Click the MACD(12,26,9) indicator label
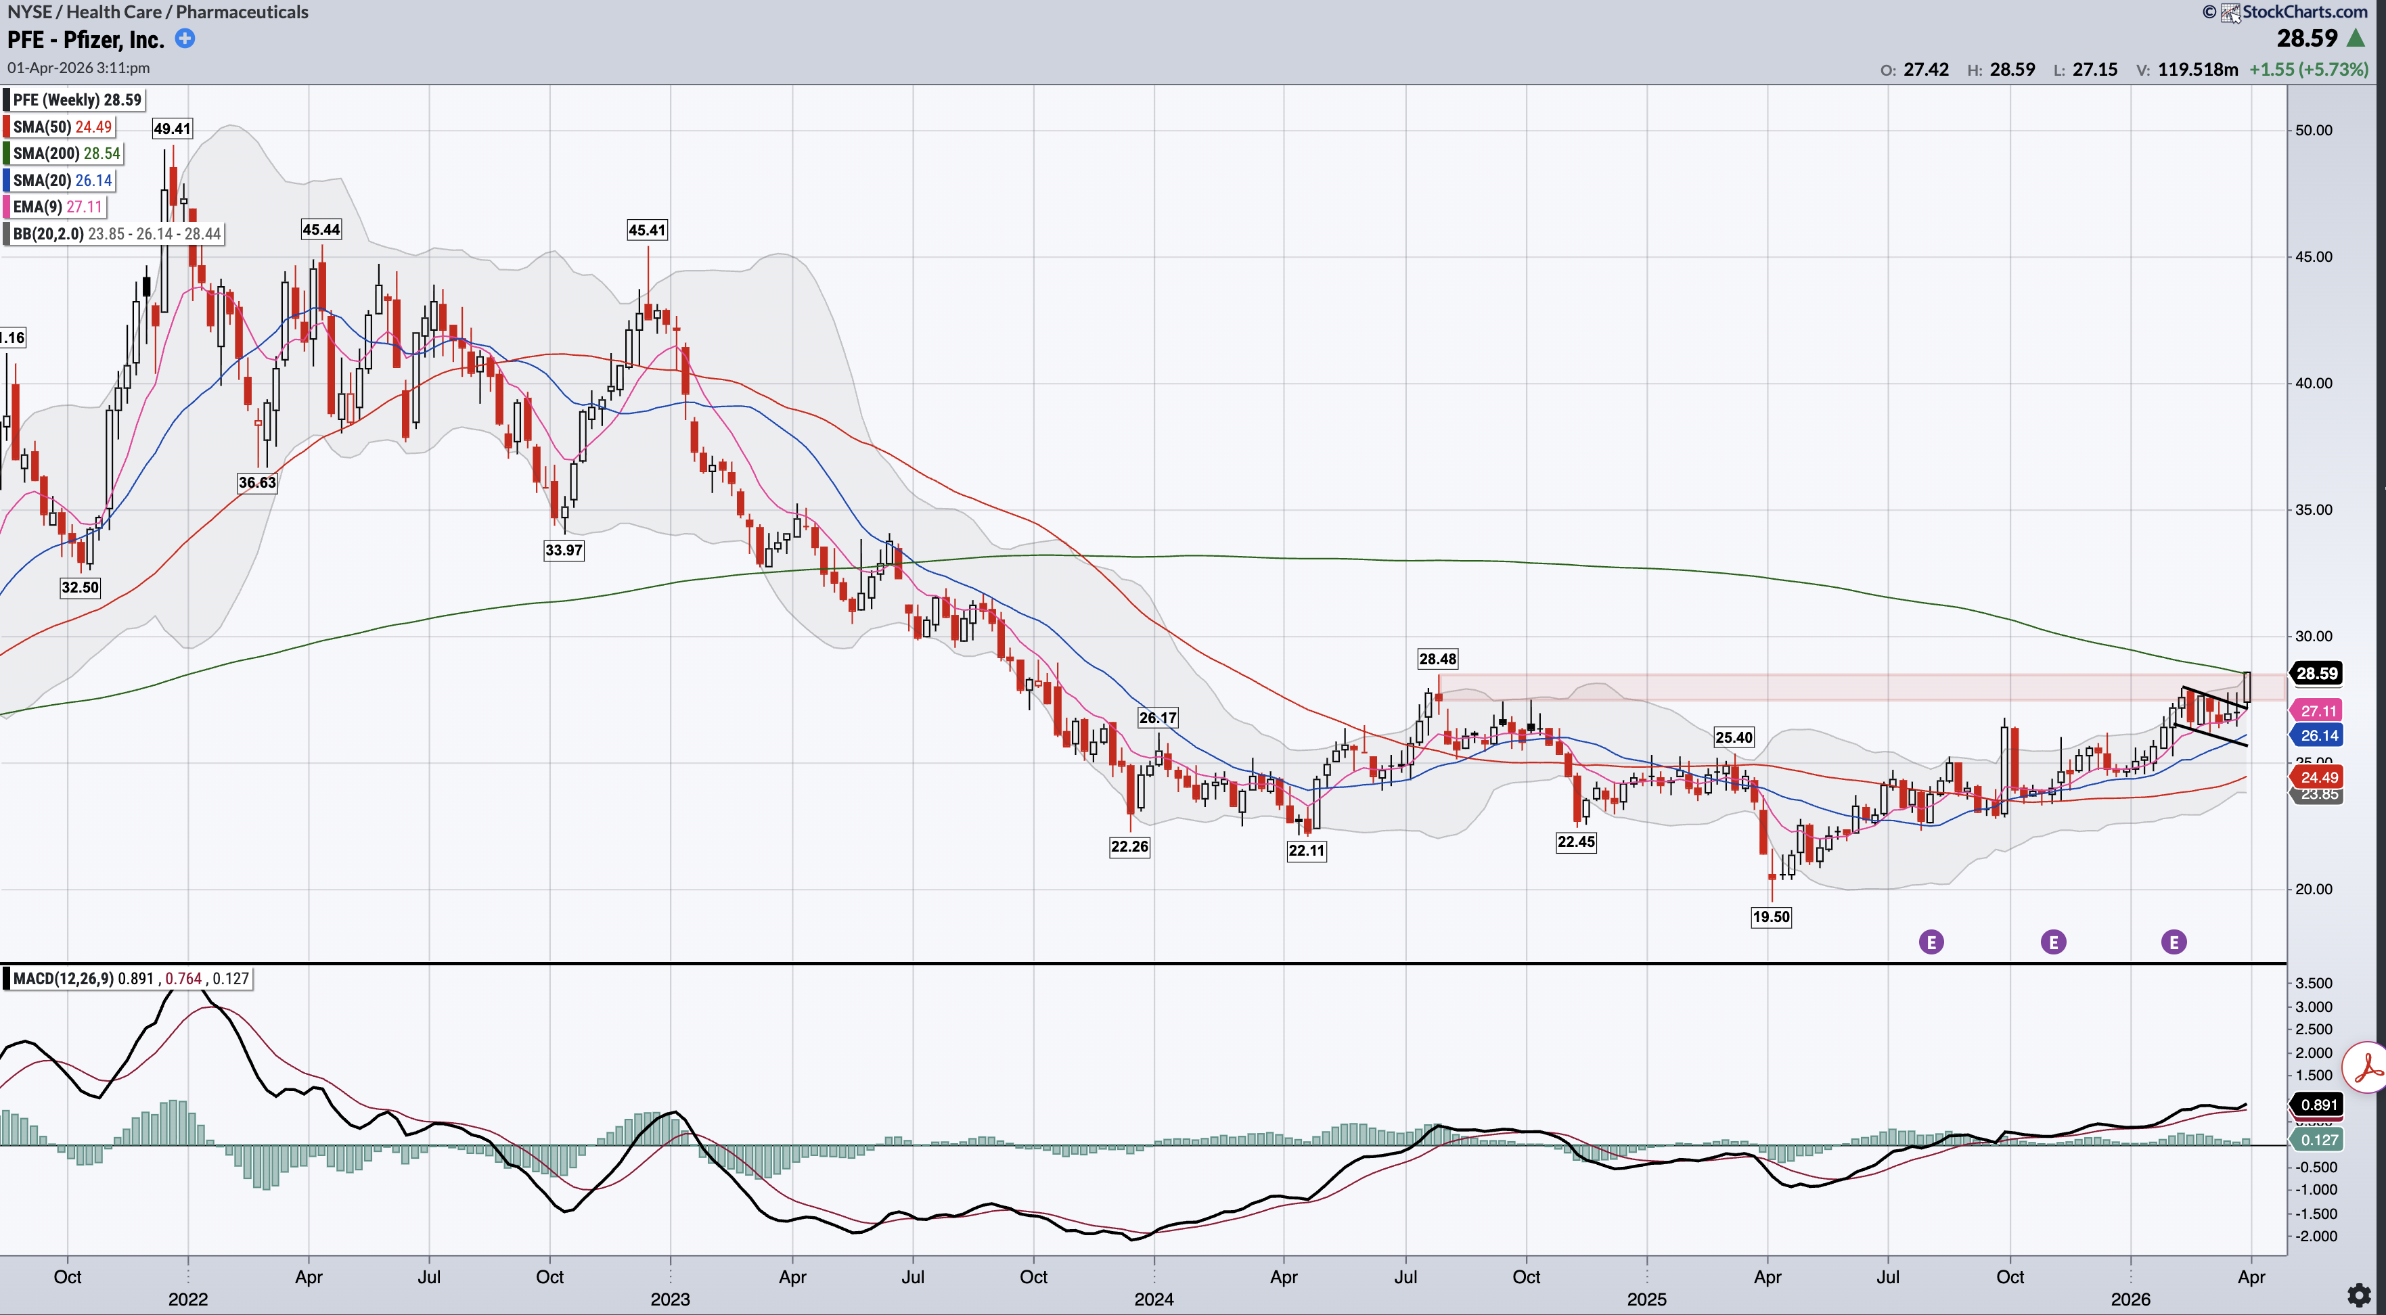 pos(63,979)
